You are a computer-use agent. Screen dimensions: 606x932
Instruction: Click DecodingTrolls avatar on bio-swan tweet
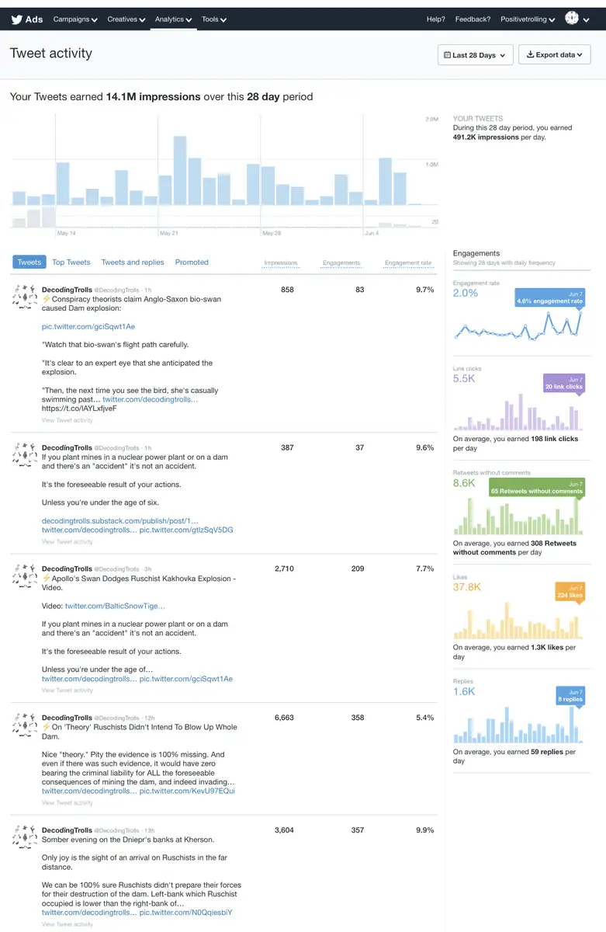(x=25, y=297)
